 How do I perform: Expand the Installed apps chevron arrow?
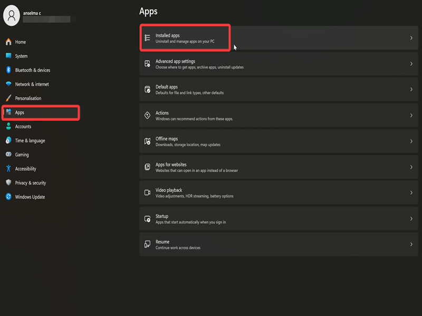[x=411, y=38]
